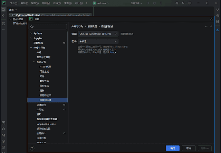Open the Structure tool window icon
The image size is (221, 153).
pyautogui.click(x=3, y=24)
